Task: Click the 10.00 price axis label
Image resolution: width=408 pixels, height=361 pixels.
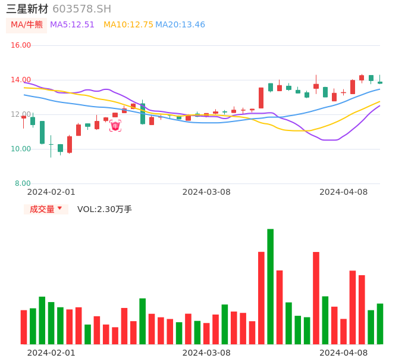Action: pyautogui.click(x=21, y=149)
